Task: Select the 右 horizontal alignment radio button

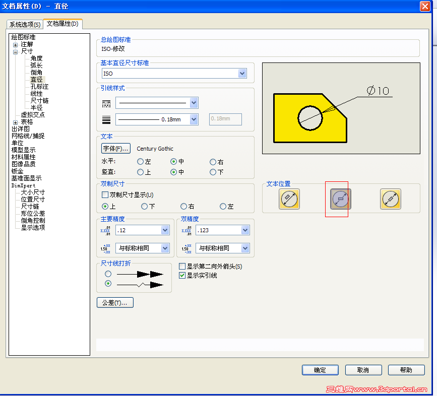Action: 212,161
